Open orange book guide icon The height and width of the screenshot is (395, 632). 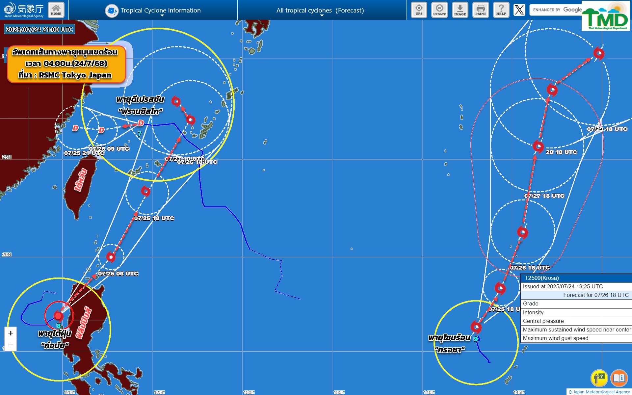(619, 378)
